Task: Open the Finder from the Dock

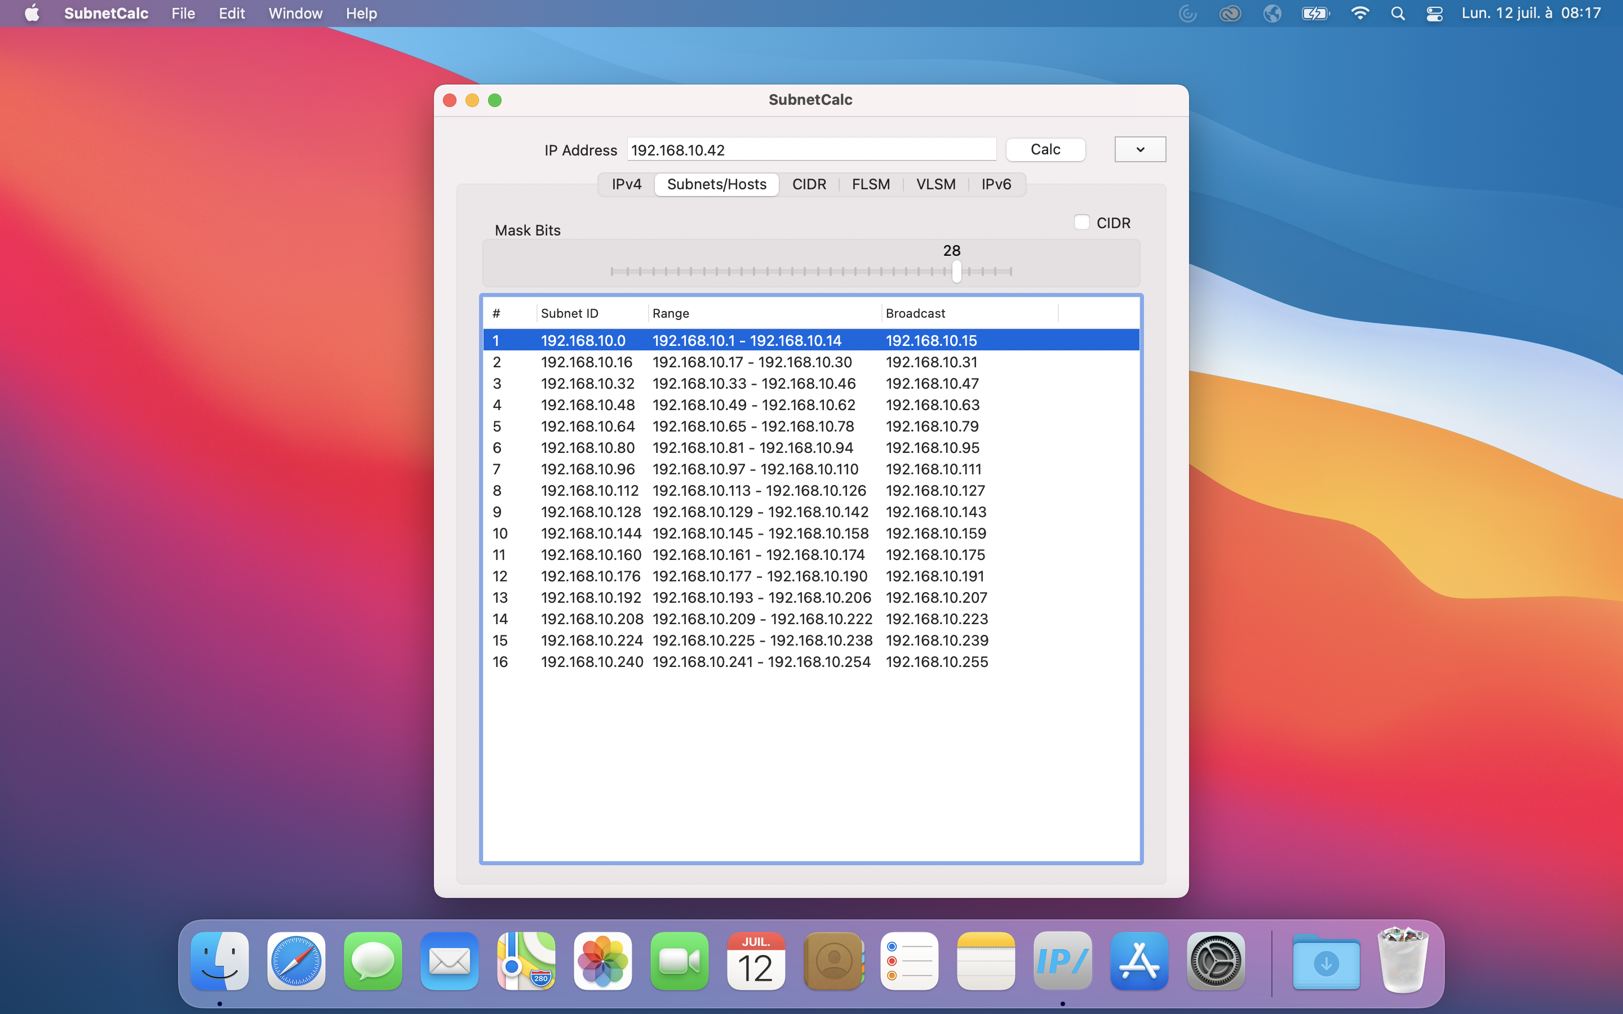Action: 219,961
